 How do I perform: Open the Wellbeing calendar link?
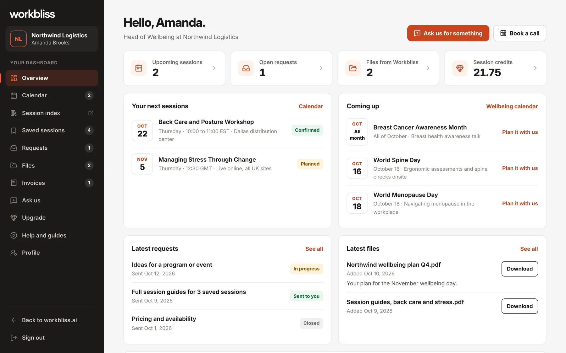point(512,106)
